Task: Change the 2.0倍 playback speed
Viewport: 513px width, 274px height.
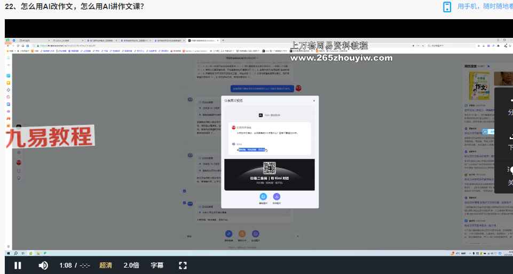Action: [x=131, y=265]
